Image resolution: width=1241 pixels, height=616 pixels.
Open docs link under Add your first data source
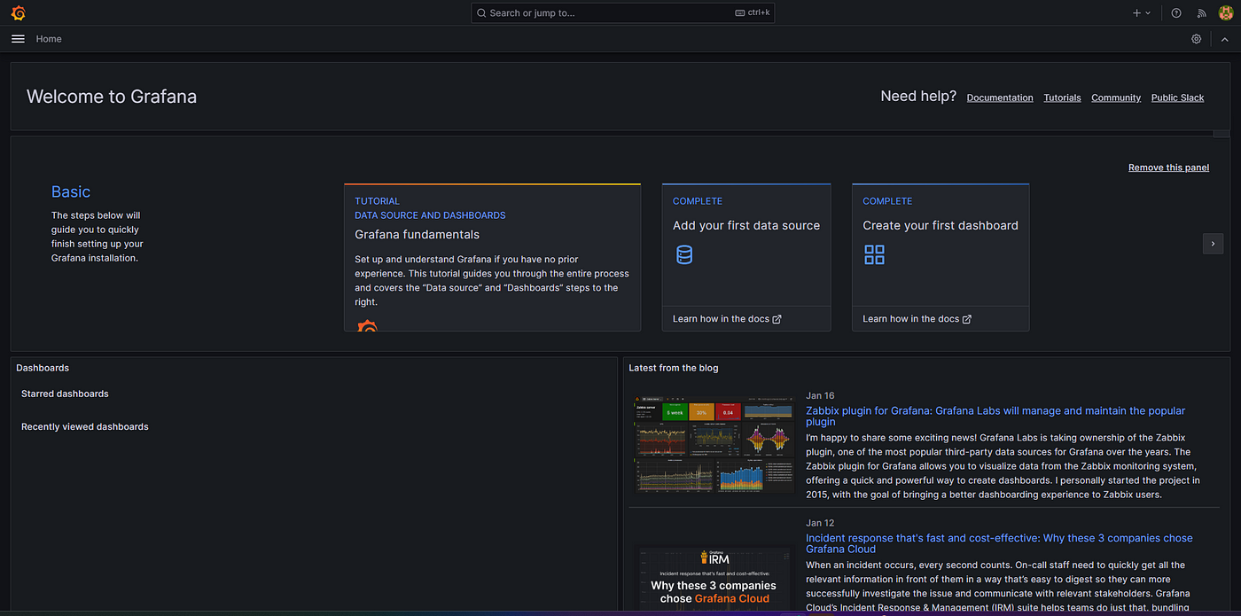click(727, 319)
